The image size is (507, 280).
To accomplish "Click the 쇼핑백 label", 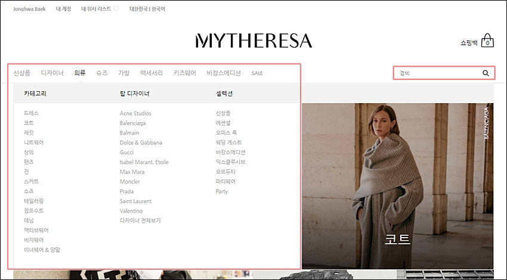I will (469, 43).
